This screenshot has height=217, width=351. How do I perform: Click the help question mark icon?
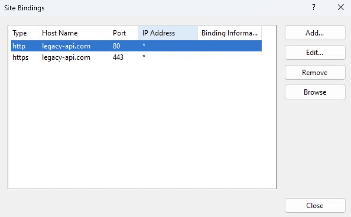point(313,8)
